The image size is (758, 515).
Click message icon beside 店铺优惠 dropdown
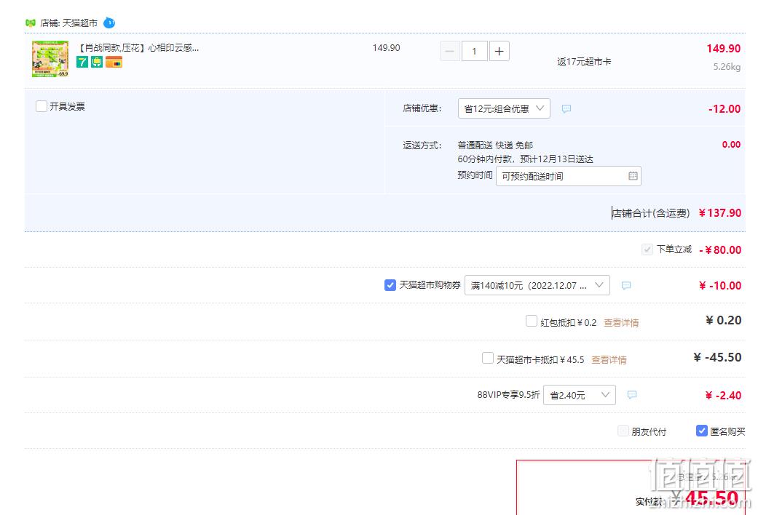tap(566, 108)
